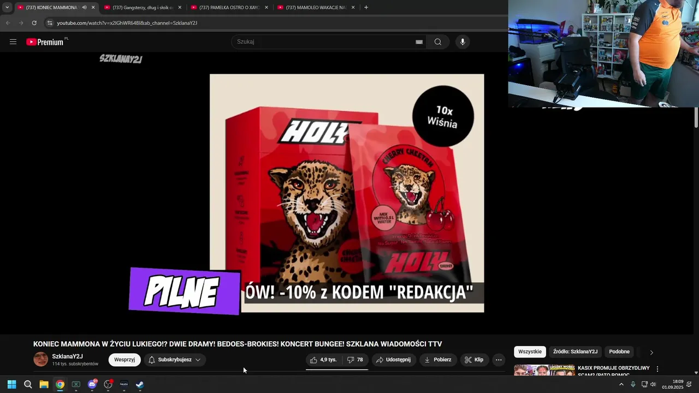Open clock and date 18:09
Viewport: 699px width, 393px height.
pos(673,384)
